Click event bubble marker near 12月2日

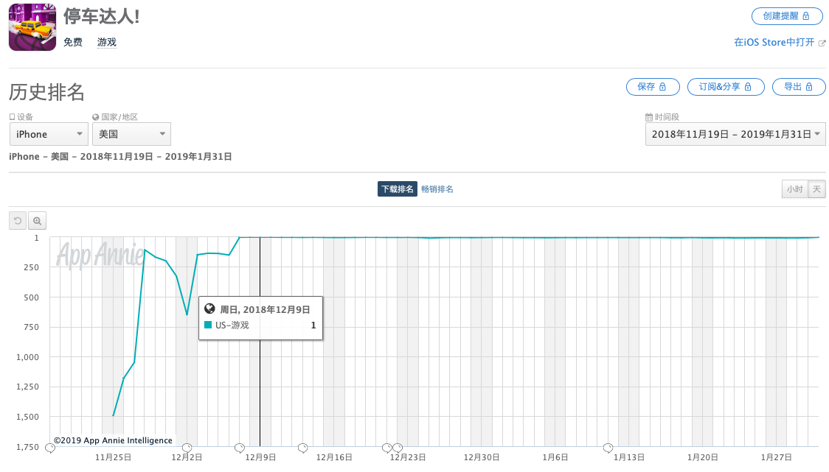187,448
